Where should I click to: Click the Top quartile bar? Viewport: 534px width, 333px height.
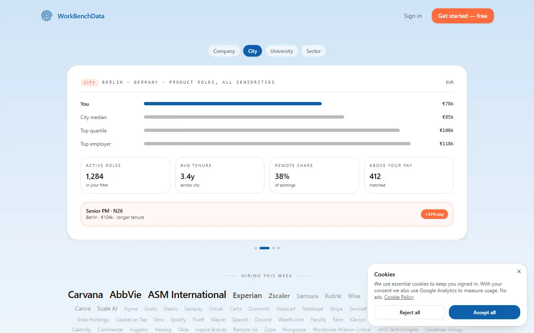272,130
